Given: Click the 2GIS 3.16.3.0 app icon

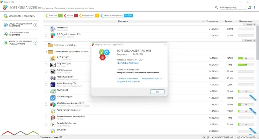Looking at the screenshot, I should [x=53, y=58].
